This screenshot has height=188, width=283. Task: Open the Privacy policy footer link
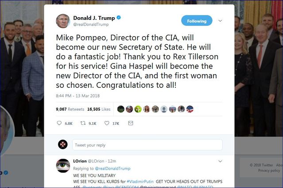269,170
